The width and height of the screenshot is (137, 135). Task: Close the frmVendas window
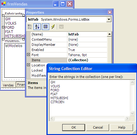70,4
